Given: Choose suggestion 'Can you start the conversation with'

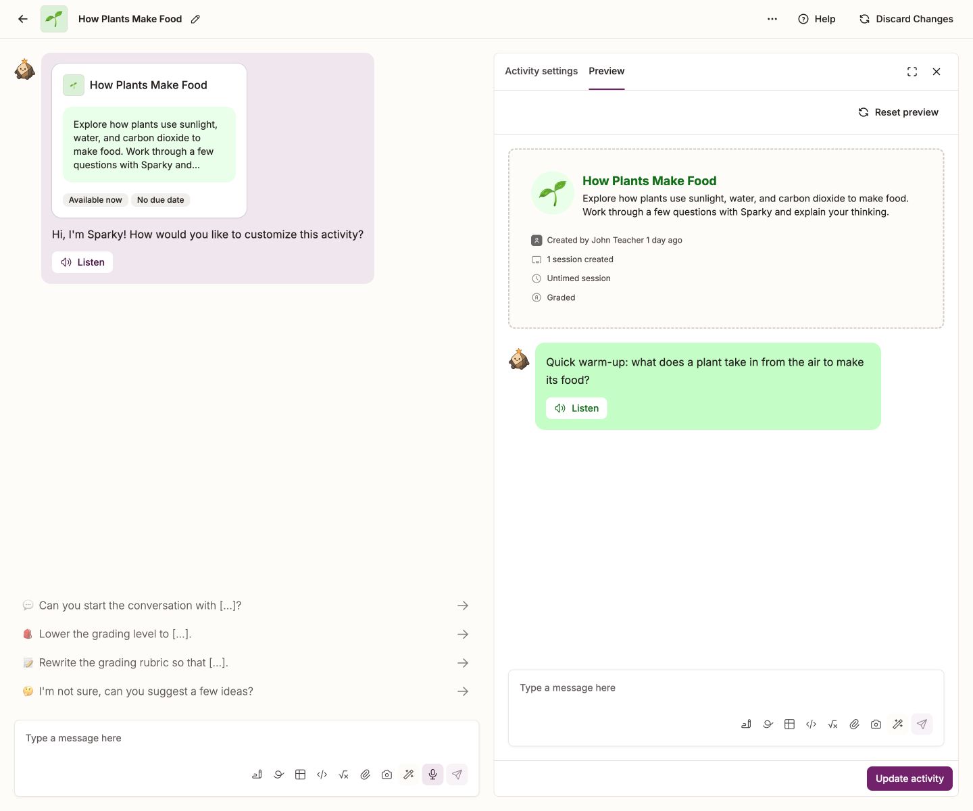Looking at the screenshot, I should pos(246,606).
